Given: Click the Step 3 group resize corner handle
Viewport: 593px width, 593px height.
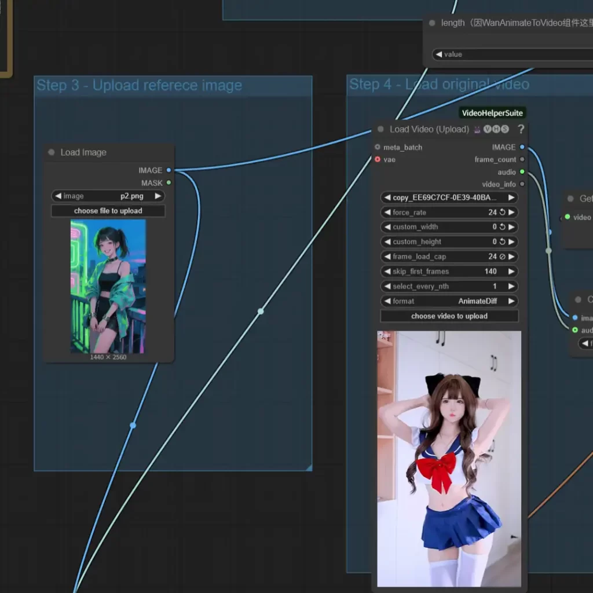Looking at the screenshot, I should [x=309, y=467].
